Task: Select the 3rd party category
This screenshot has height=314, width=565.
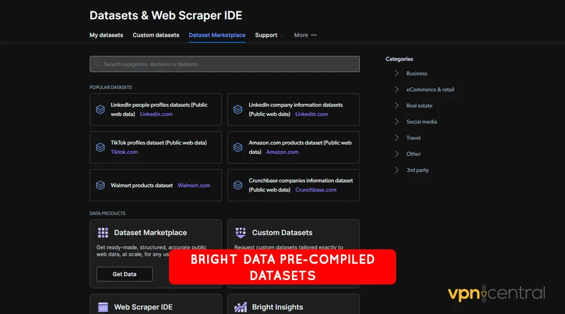Action: [x=417, y=170]
